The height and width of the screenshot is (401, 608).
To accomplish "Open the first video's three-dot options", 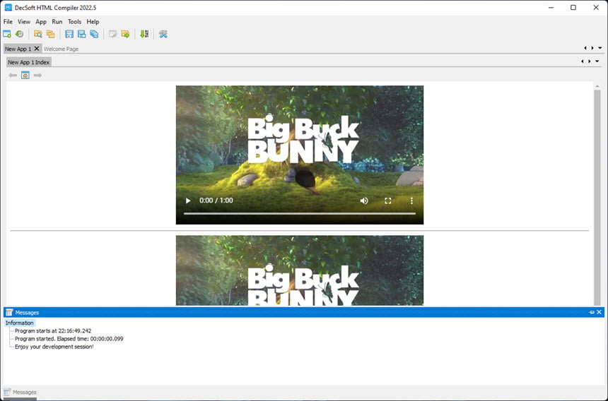I will (x=411, y=200).
